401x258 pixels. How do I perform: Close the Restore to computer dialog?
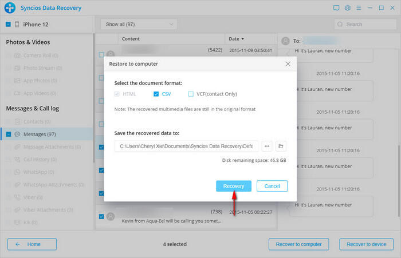[288, 63]
